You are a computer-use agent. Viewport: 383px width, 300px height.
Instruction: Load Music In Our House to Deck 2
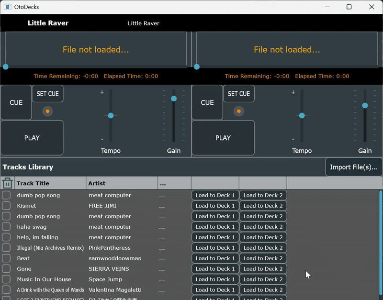pyautogui.click(x=263, y=279)
